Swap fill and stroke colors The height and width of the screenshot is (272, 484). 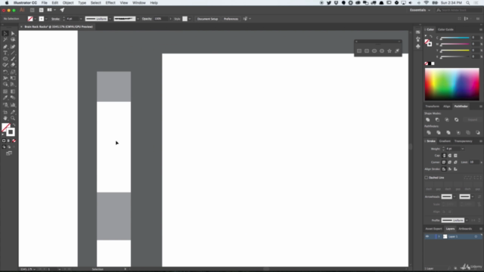[x=14, y=125]
